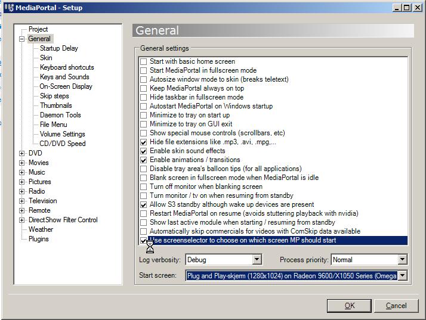Expand DirectShow Filter Control node
This screenshot has height=320, width=426.
coord(21,220)
